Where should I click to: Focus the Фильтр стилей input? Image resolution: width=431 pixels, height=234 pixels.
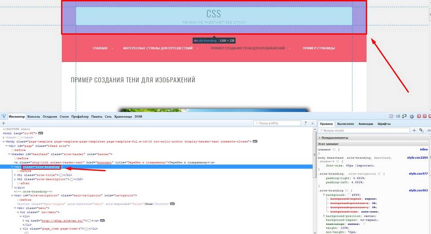[364, 130]
